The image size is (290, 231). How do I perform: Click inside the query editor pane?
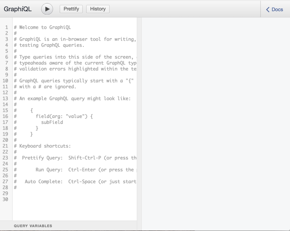tap(76, 121)
